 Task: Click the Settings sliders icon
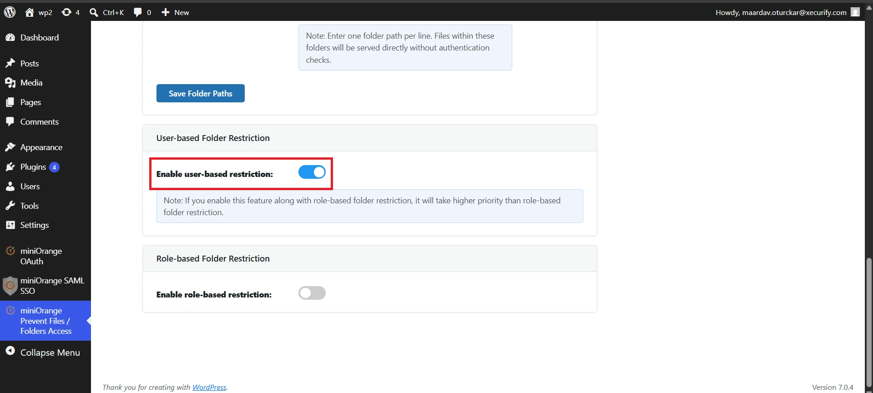10,225
